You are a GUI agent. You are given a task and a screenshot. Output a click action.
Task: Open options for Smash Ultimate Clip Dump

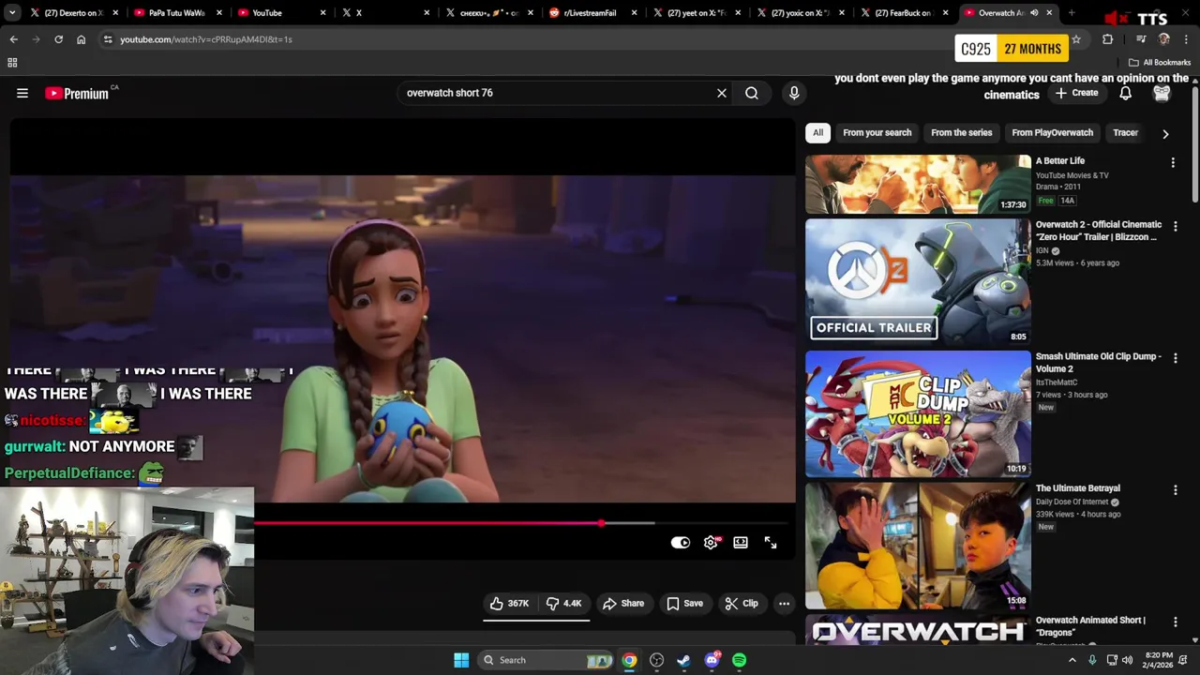[x=1175, y=358]
